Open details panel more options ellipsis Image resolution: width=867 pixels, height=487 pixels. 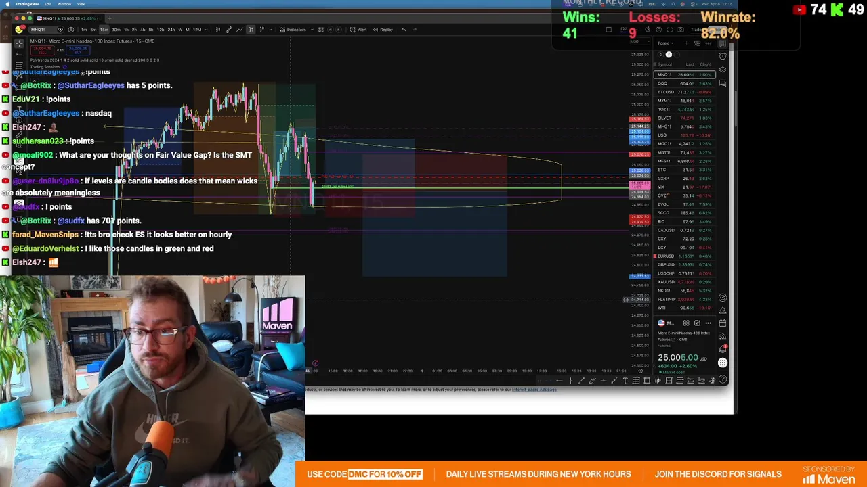click(x=709, y=323)
